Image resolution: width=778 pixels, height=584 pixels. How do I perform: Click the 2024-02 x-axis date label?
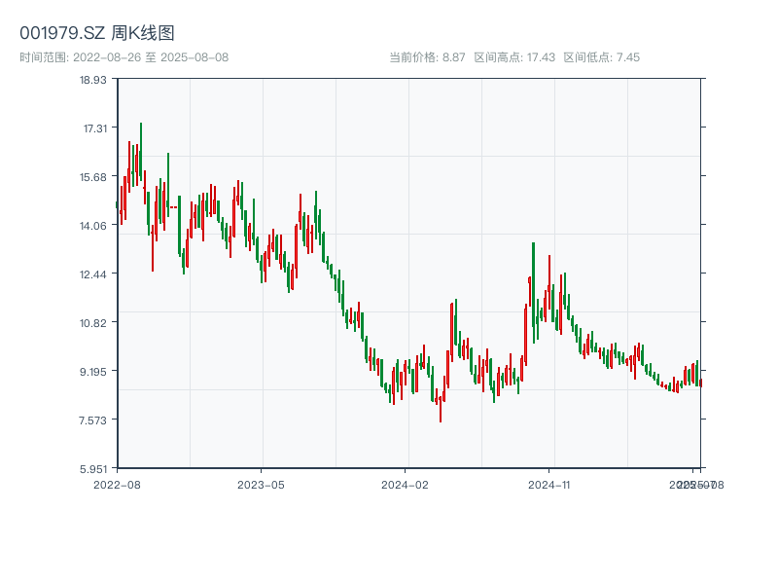406,484
